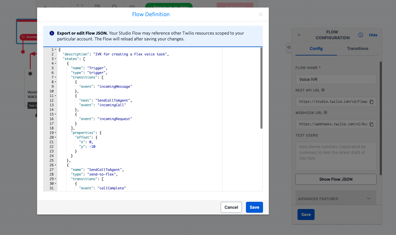
Task: Fold the incomingCall object at line 11
Action: 56,96
